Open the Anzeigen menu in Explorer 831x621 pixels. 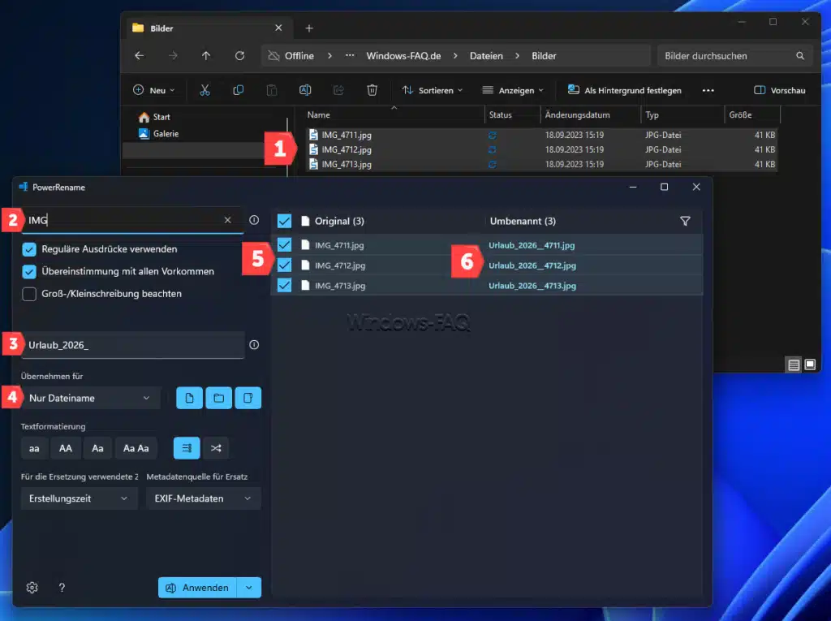[513, 90]
